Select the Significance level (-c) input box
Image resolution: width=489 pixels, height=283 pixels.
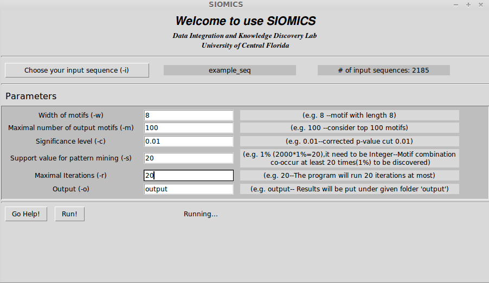coord(188,141)
